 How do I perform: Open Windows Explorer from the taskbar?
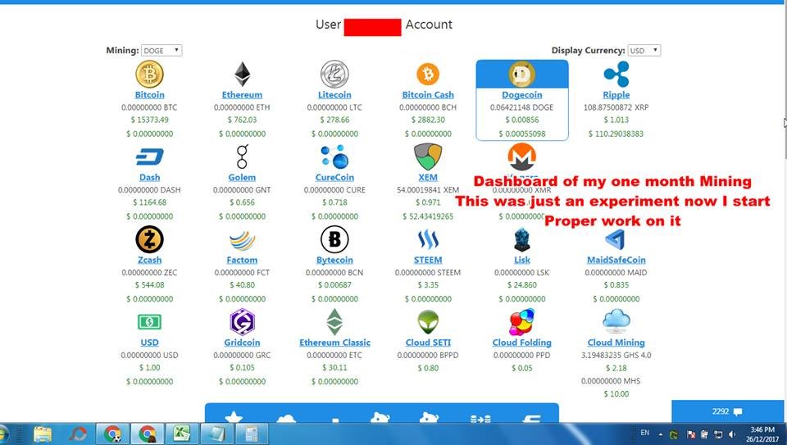pyautogui.click(x=43, y=434)
